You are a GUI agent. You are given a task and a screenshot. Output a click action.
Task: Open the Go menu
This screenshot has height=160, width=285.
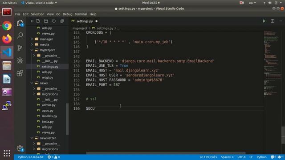point(58,14)
